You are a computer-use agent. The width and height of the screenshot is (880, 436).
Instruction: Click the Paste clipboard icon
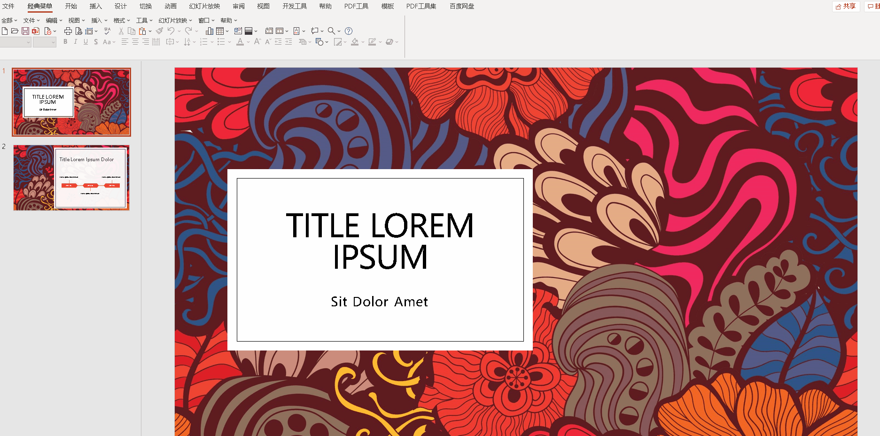click(142, 31)
